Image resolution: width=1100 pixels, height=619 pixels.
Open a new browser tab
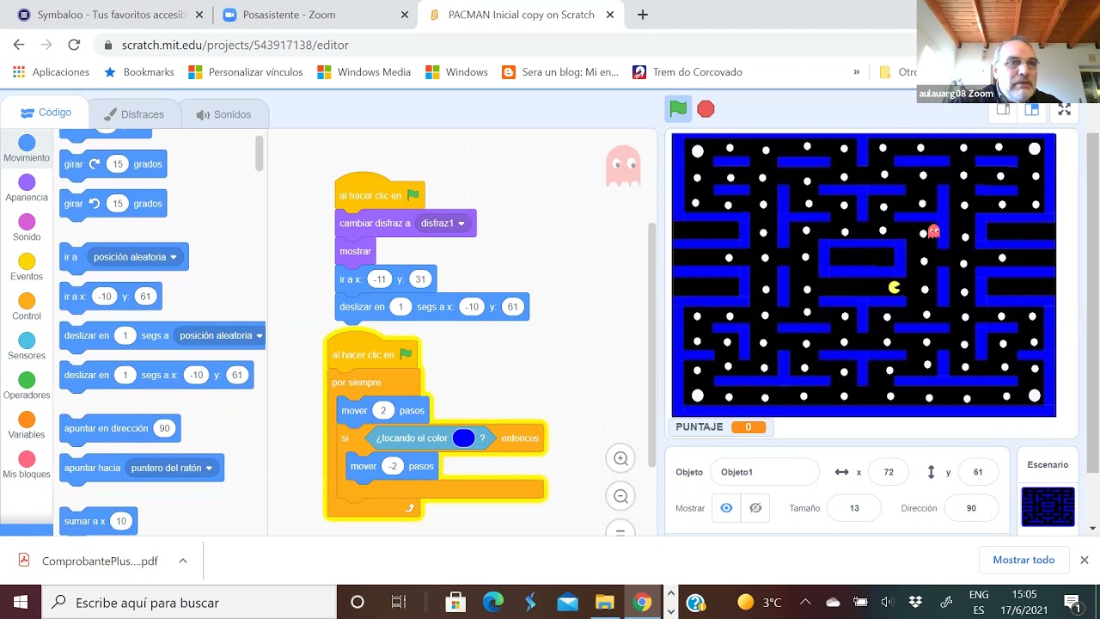642,15
